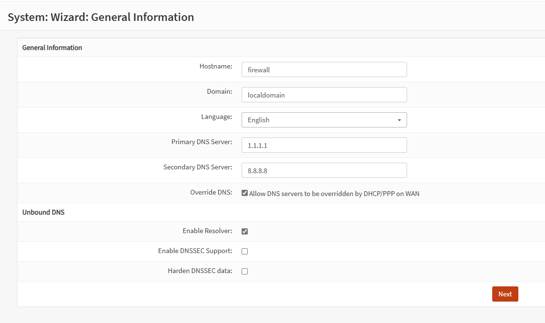Click the Hostname label
Viewport: 545px width, 323px height.
[216, 66]
